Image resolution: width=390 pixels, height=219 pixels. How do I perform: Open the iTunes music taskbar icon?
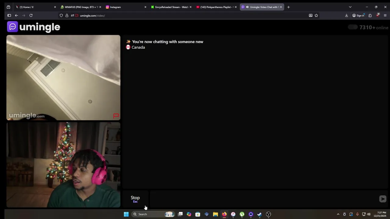click(x=233, y=214)
